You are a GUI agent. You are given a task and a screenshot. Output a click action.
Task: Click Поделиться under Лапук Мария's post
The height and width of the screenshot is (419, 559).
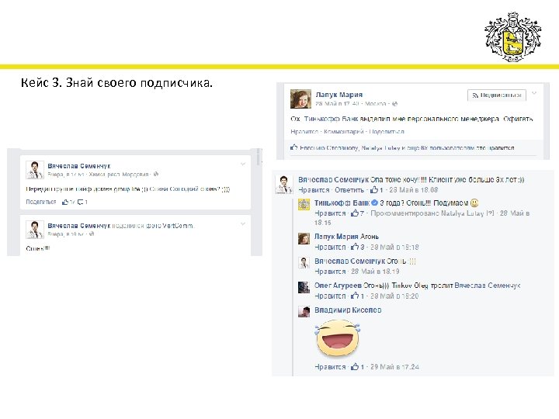387,131
